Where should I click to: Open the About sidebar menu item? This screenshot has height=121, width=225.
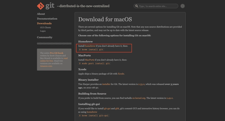[41, 14]
